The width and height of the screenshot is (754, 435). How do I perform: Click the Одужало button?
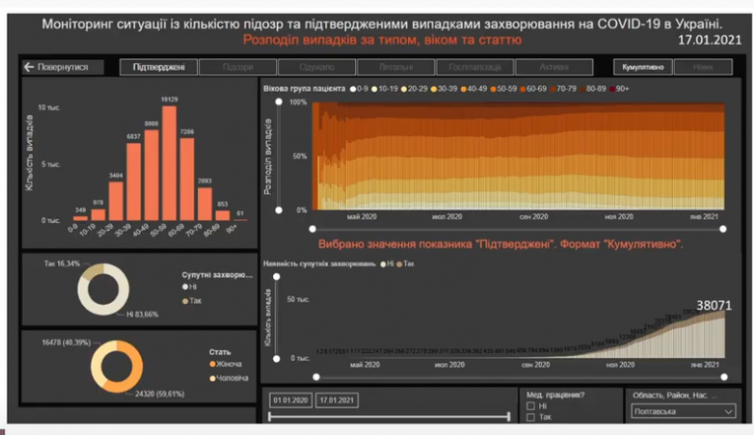[x=317, y=67]
